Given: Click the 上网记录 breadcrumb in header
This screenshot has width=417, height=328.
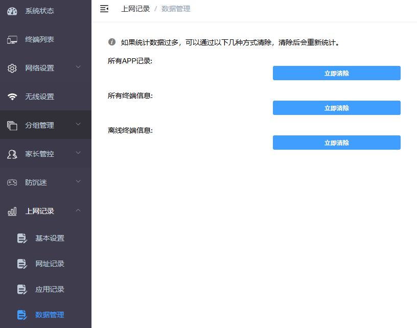Looking at the screenshot, I should pyautogui.click(x=135, y=9).
